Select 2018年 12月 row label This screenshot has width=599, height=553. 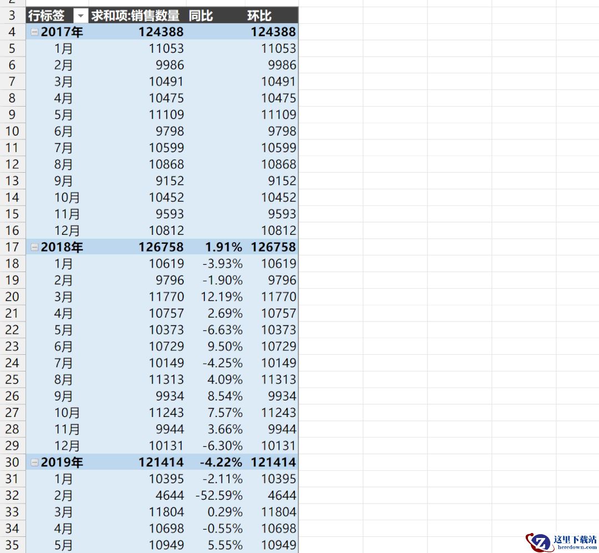[x=67, y=446]
